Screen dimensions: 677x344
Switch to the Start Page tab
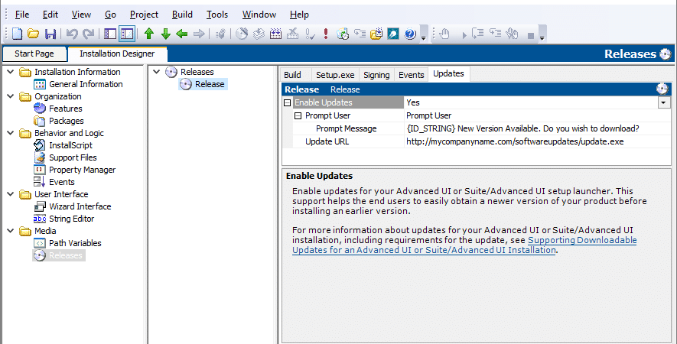tap(34, 54)
